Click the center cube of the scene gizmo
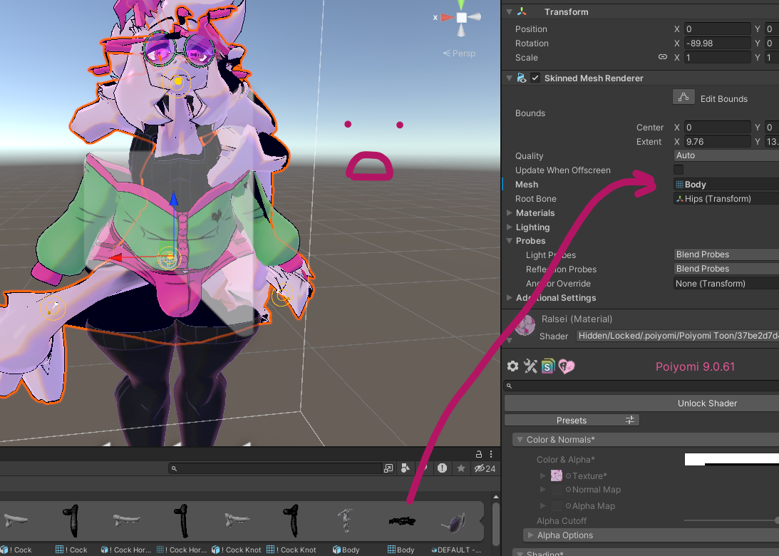 coord(462,18)
